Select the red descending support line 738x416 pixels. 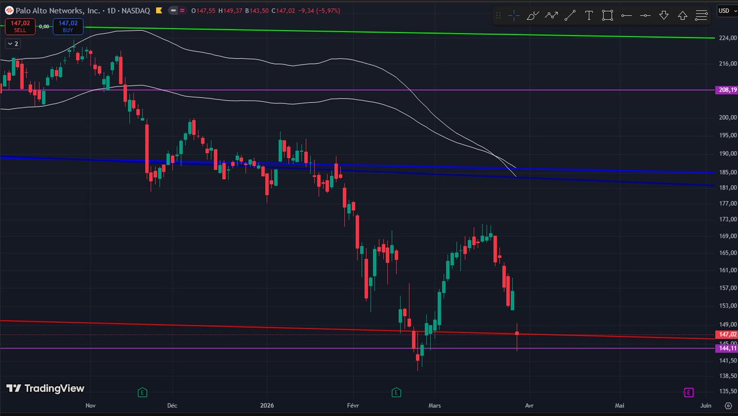(358, 330)
